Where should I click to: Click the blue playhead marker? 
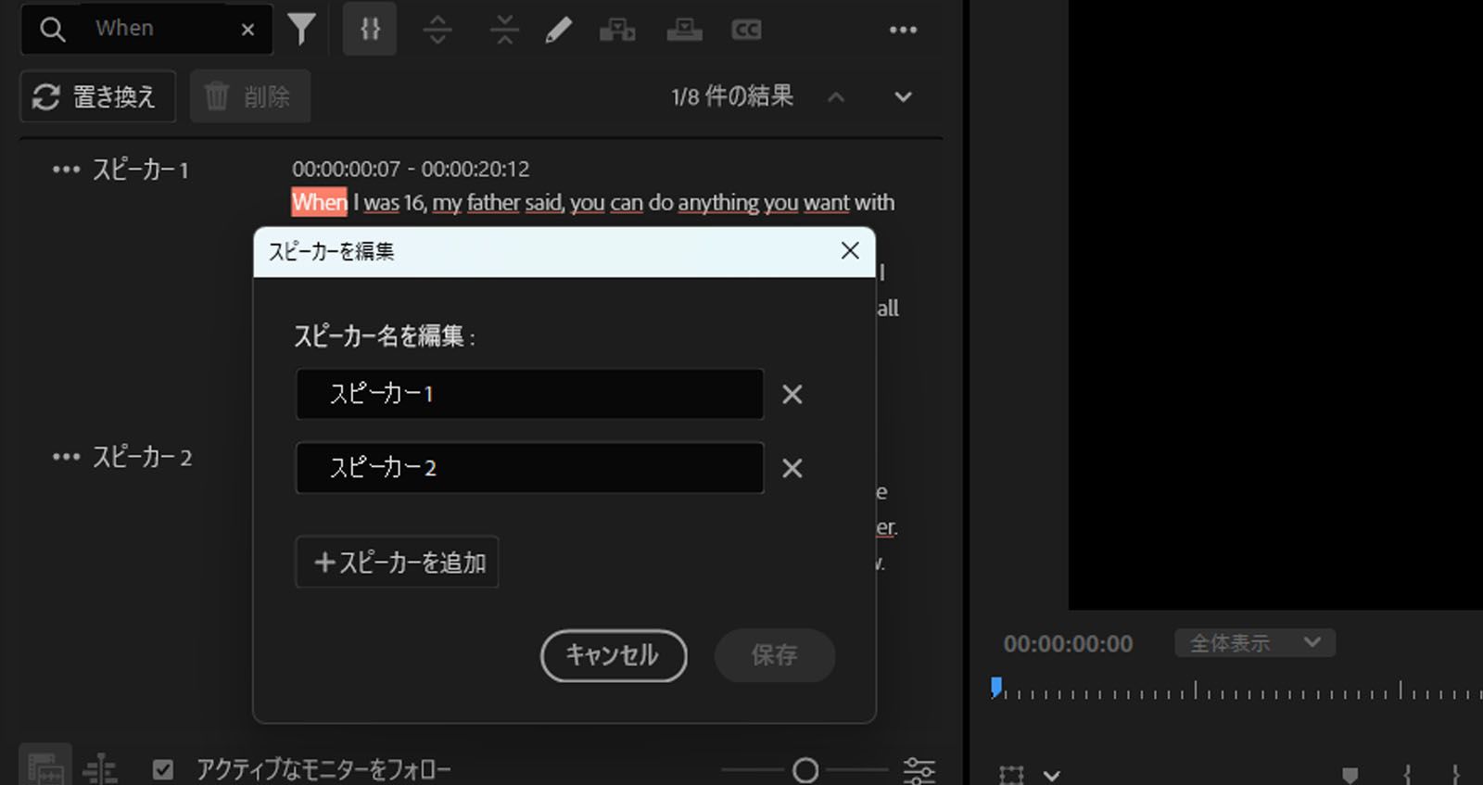pyautogui.click(x=996, y=688)
